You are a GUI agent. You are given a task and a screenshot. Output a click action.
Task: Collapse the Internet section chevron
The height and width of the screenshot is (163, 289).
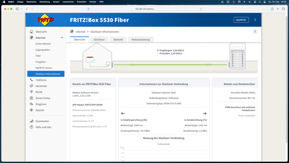tap(62, 38)
